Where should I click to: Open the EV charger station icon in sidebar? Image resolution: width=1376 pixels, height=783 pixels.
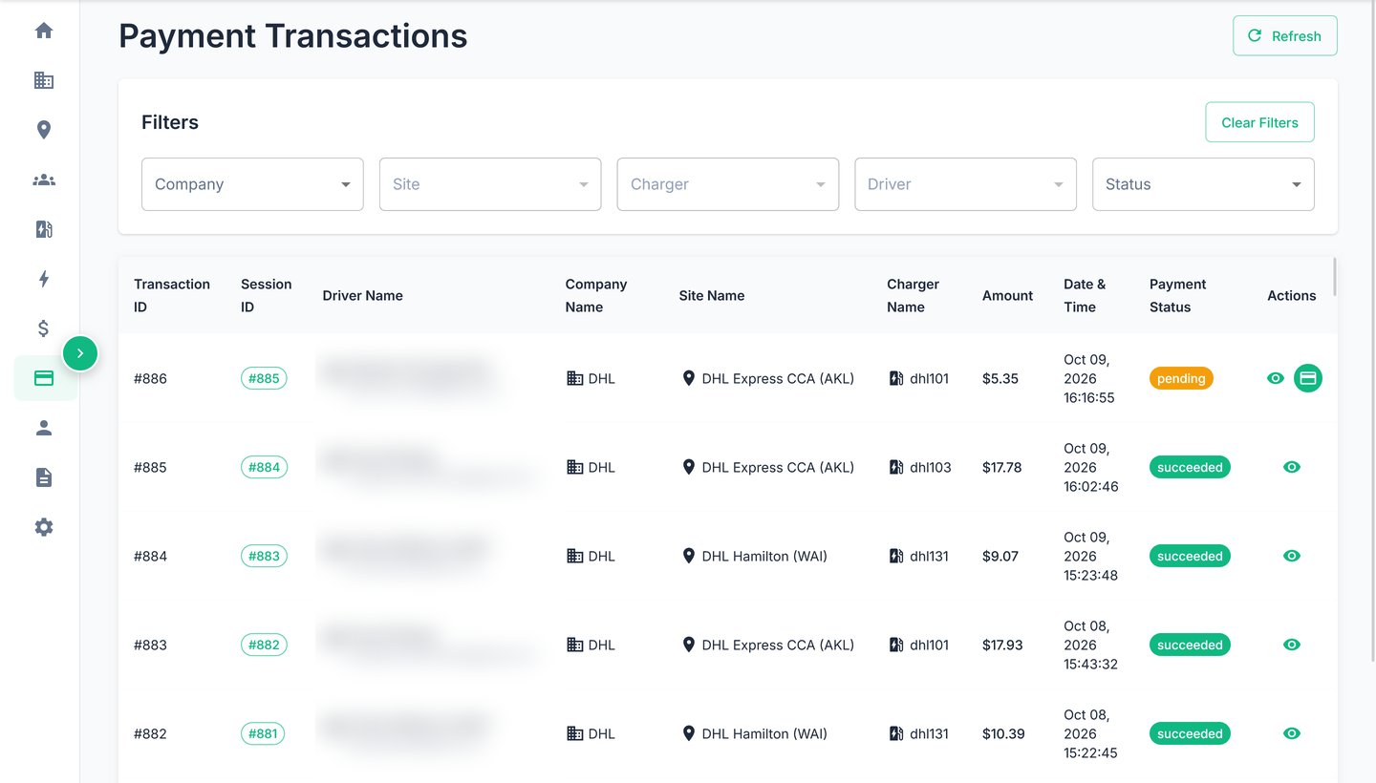click(x=43, y=229)
